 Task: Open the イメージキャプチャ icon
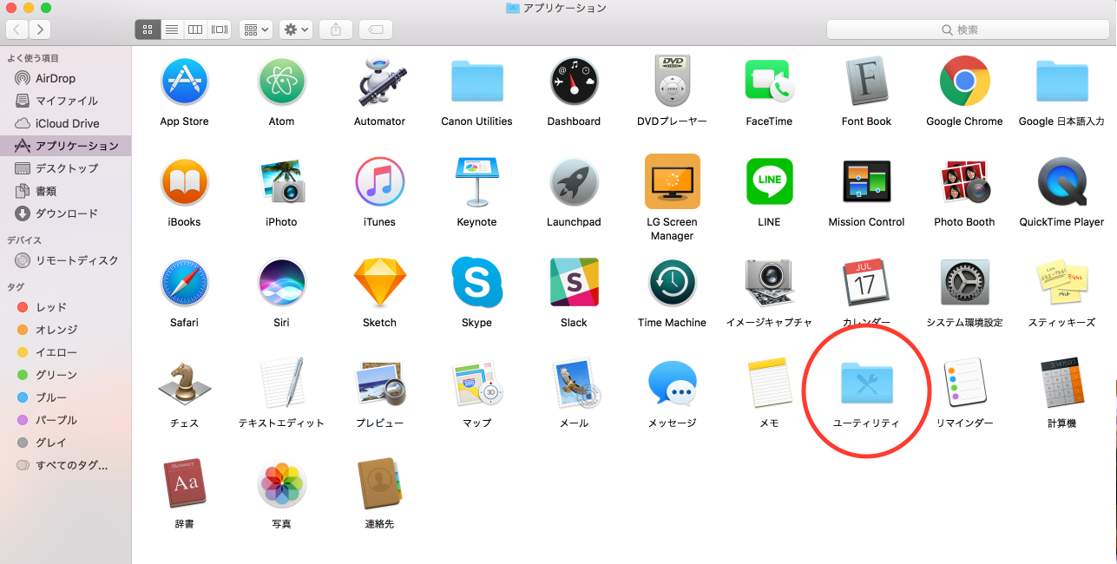point(769,284)
